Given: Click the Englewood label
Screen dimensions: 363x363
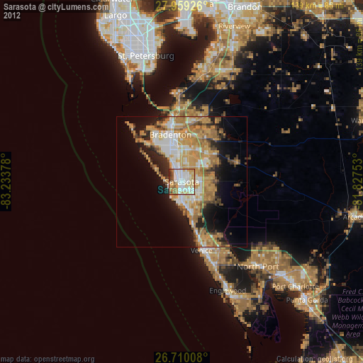Looking at the screenshot, I should (228, 291).
